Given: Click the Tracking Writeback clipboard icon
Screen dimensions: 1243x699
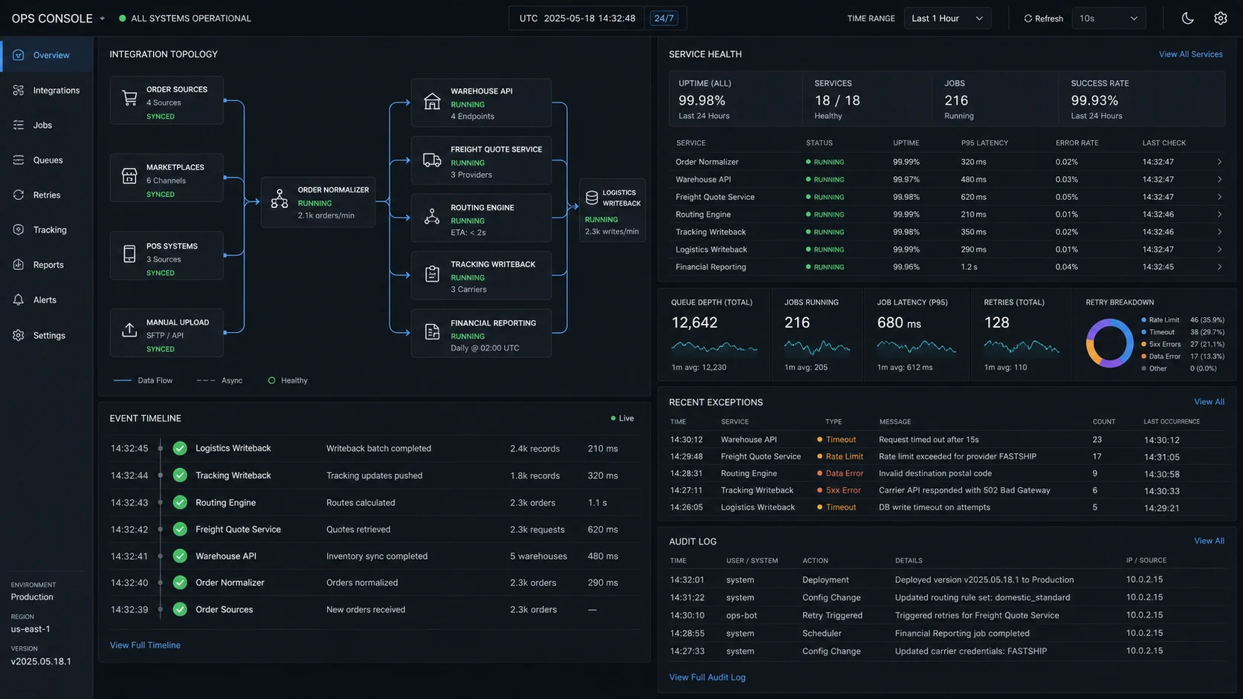Looking at the screenshot, I should (x=432, y=274).
